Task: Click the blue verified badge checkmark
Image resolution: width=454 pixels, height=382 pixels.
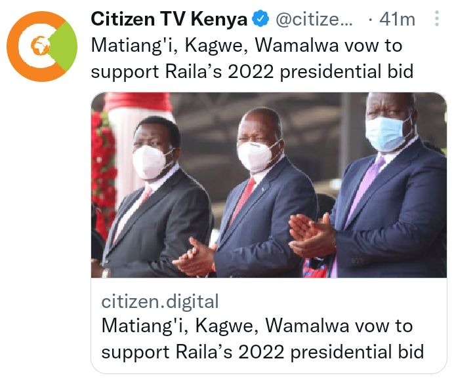Action: (x=260, y=18)
